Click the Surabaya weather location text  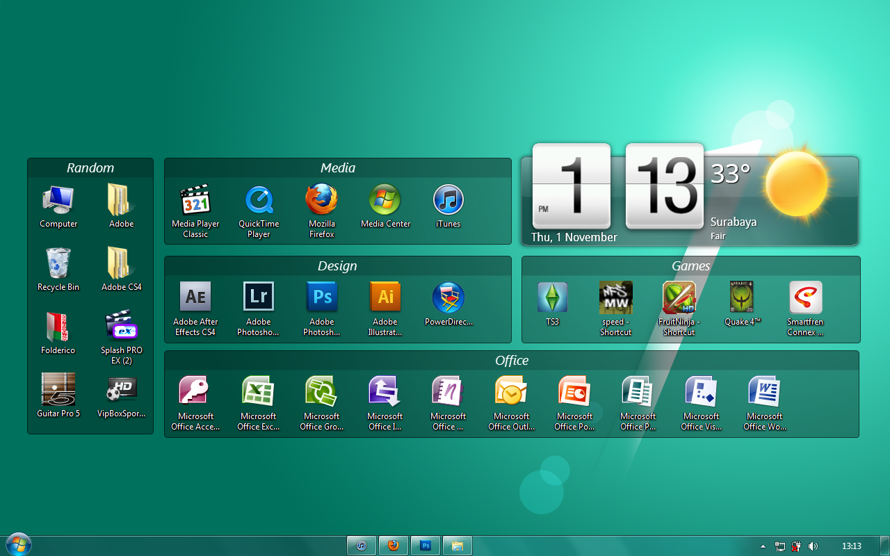point(734,222)
